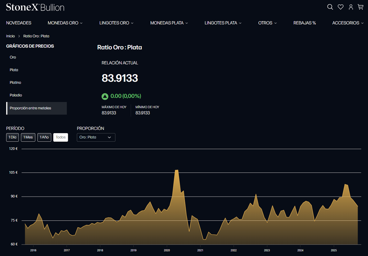Click the StoneX Bullion logo
Screen dimensions: 368x256
coord(35,7)
